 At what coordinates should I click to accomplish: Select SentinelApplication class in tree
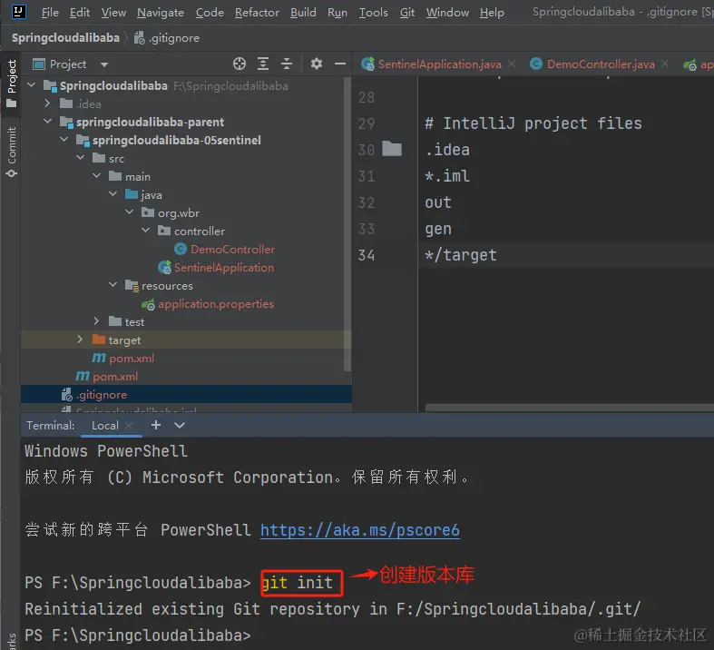[x=224, y=268]
